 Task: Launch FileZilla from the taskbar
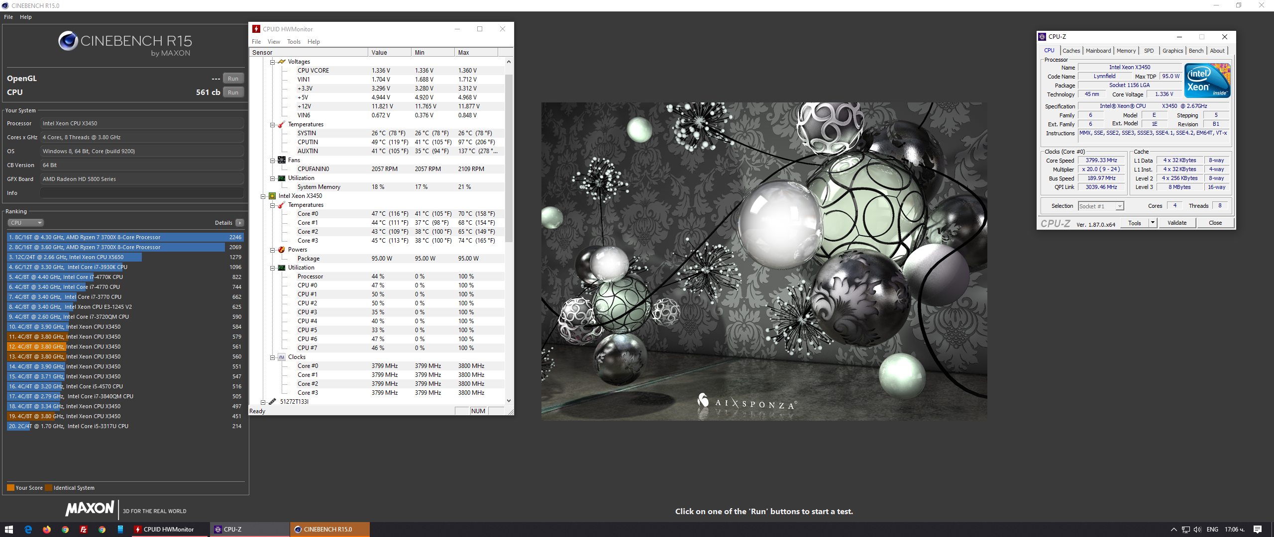coord(84,530)
